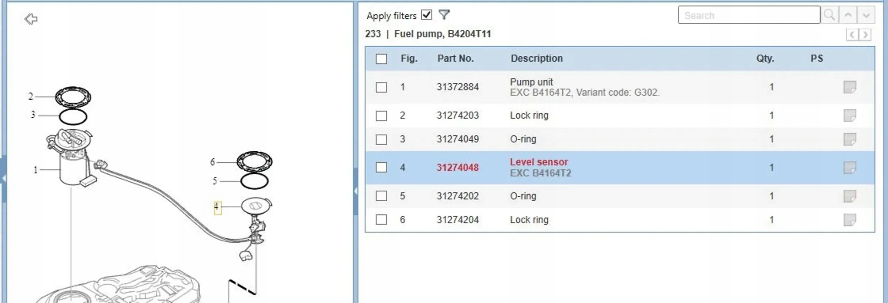Collapse the diagram panel splitter arrow

[x=356, y=191]
